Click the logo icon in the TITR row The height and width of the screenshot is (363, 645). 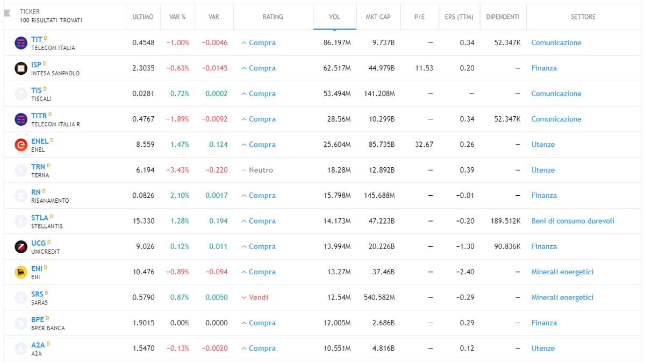21,119
